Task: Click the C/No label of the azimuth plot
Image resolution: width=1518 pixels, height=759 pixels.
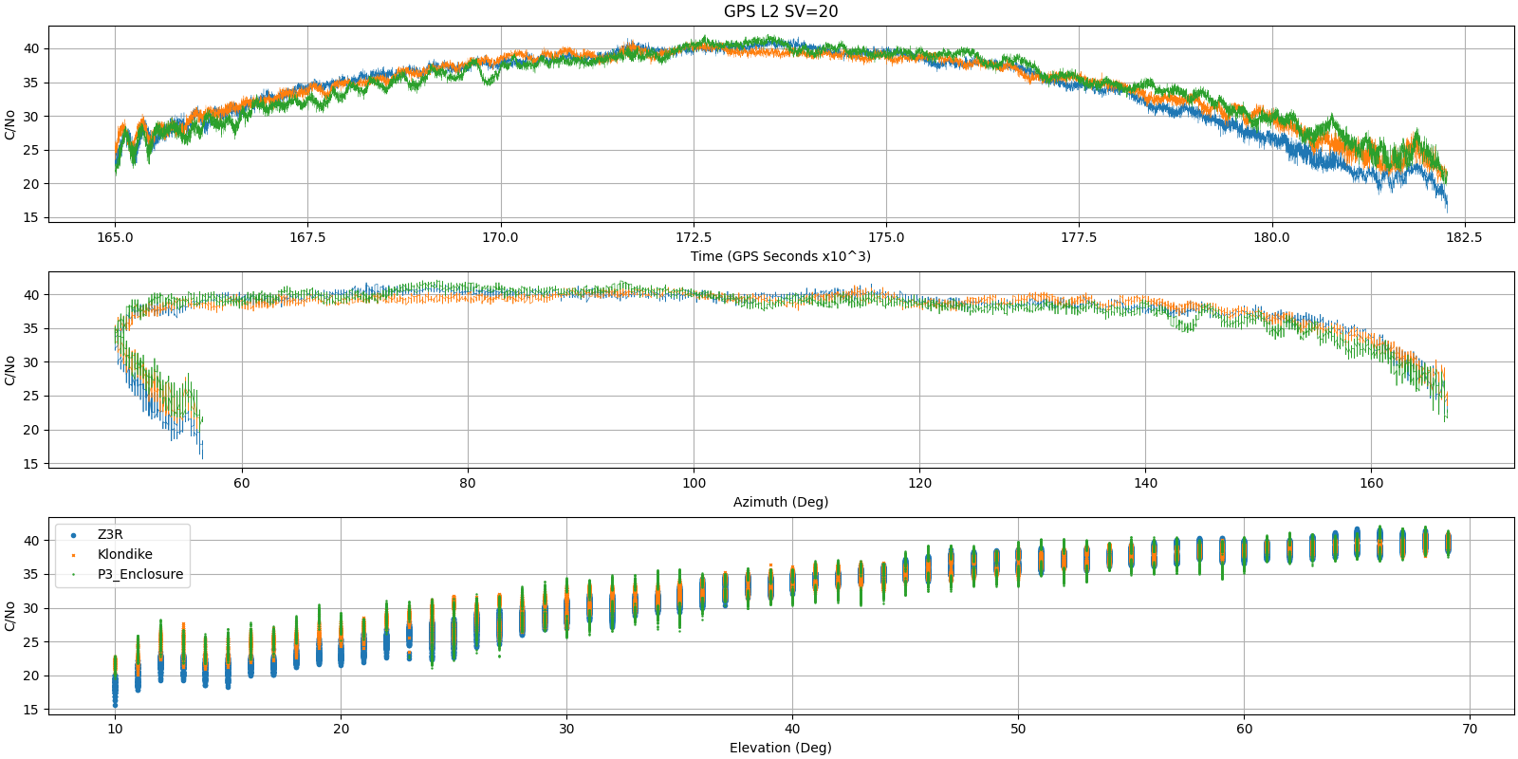Action: (x=10, y=370)
